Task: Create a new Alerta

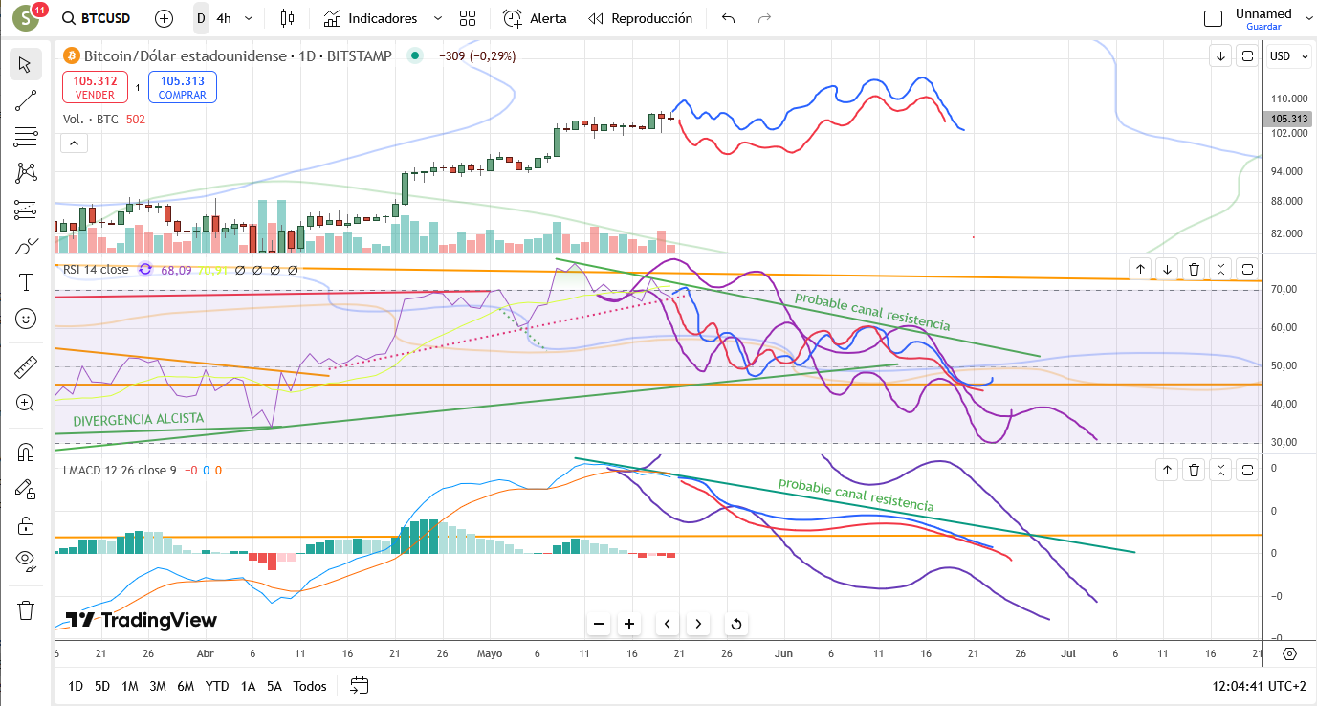Action: (x=535, y=18)
